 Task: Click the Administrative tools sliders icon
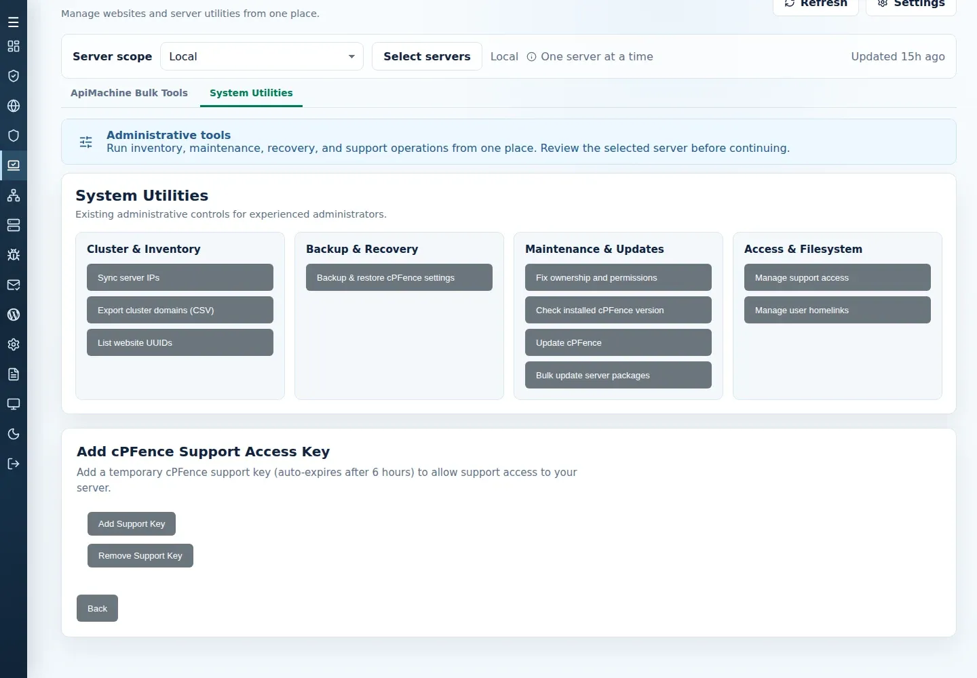tap(86, 142)
